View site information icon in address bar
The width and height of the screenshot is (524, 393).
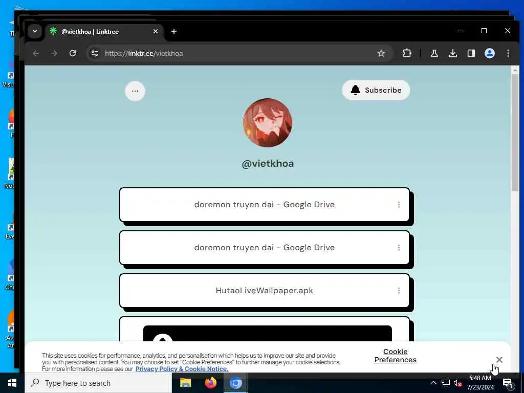click(x=95, y=53)
